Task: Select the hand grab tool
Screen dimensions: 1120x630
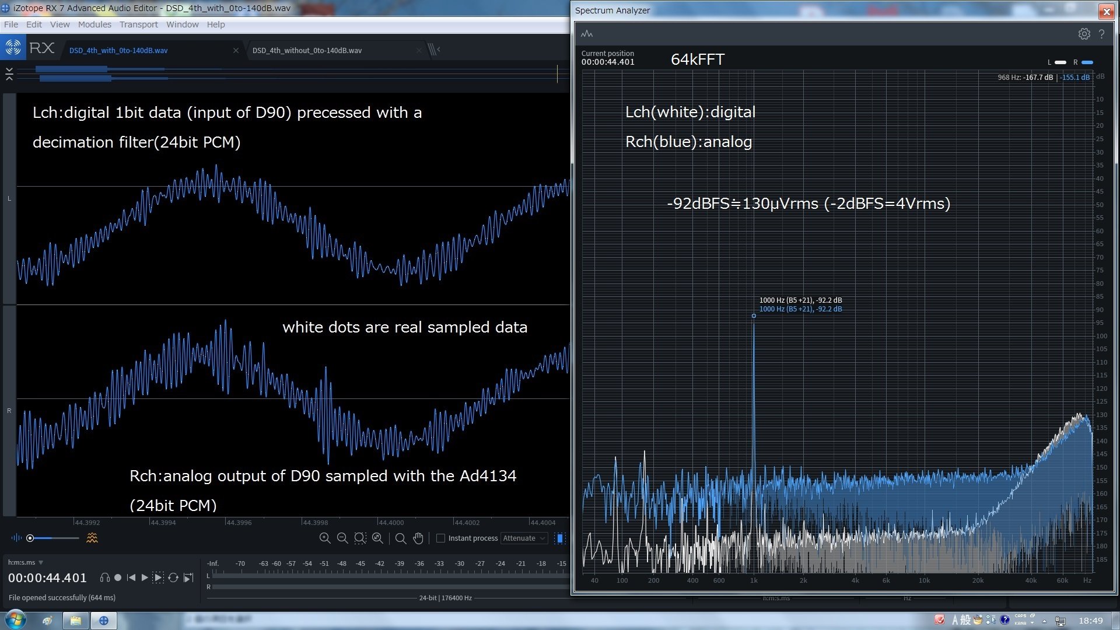Action: 418,538
